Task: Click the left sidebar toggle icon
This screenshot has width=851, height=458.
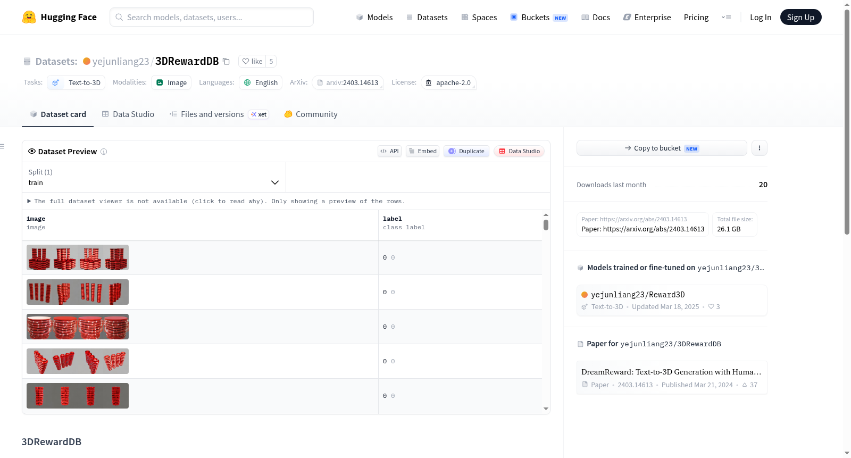Action: [3, 146]
